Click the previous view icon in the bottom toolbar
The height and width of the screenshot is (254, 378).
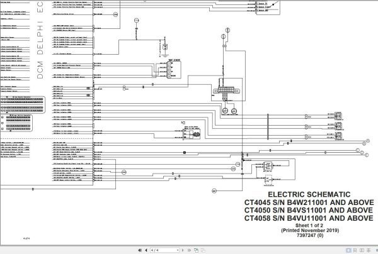point(196,250)
